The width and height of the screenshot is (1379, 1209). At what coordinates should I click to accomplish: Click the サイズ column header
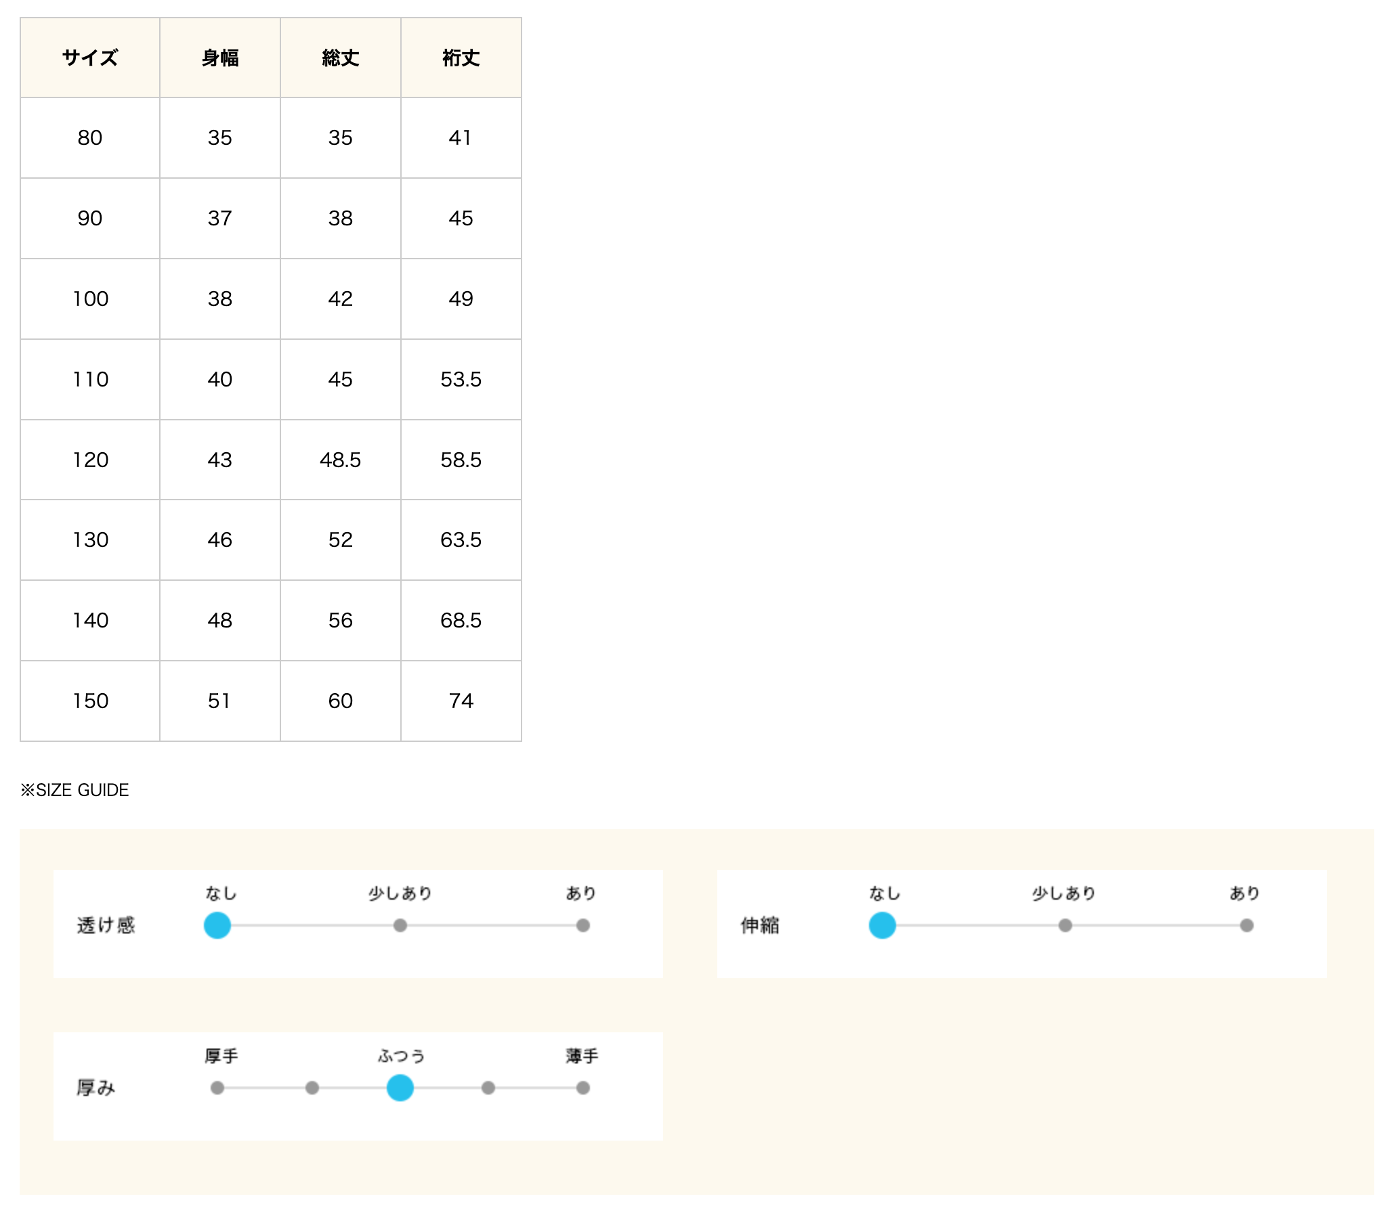tap(90, 58)
